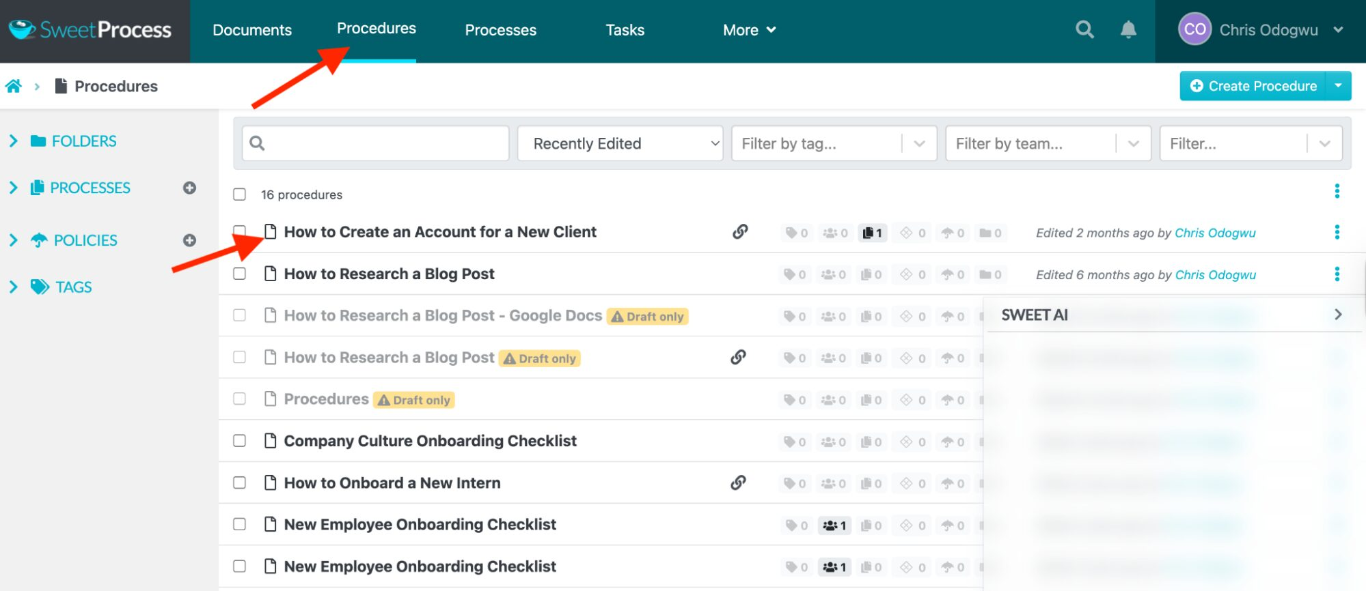Screen dimensions: 1366x591
Task: Open link icon for How to Create an Account
Action: coord(740,231)
